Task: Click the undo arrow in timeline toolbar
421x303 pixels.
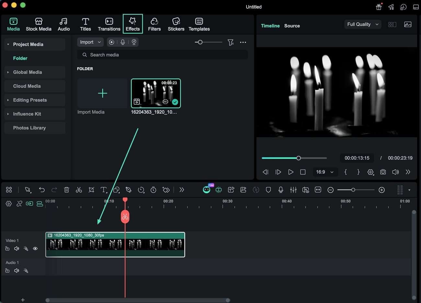Action: pos(42,190)
